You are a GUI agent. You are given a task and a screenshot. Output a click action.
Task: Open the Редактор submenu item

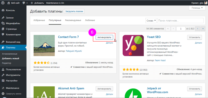click(x=7, y=63)
